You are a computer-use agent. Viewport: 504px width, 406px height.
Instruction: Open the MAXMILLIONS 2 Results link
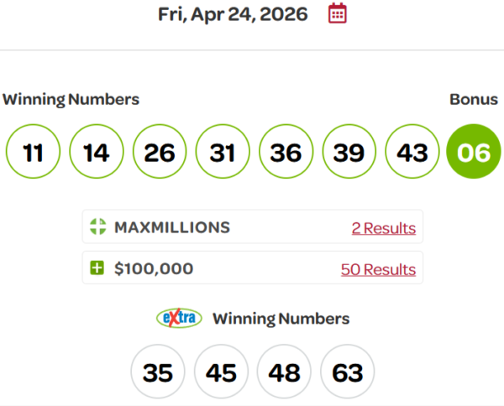383,228
